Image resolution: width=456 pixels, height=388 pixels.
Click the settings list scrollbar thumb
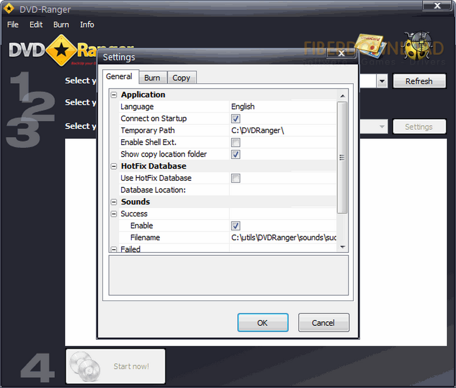click(x=342, y=157)
